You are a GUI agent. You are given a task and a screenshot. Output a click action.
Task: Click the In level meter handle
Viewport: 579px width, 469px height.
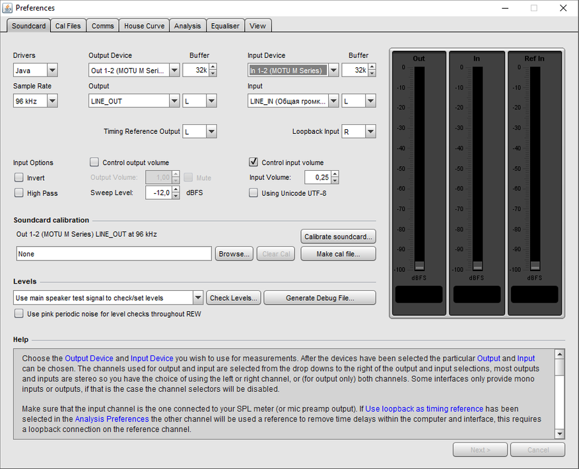pos(477,266)
